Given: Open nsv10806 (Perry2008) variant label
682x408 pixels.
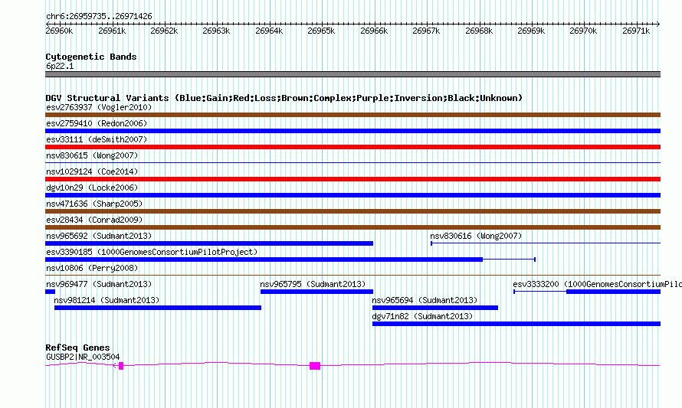Looking at the screenshot, I should coord(92,268).
